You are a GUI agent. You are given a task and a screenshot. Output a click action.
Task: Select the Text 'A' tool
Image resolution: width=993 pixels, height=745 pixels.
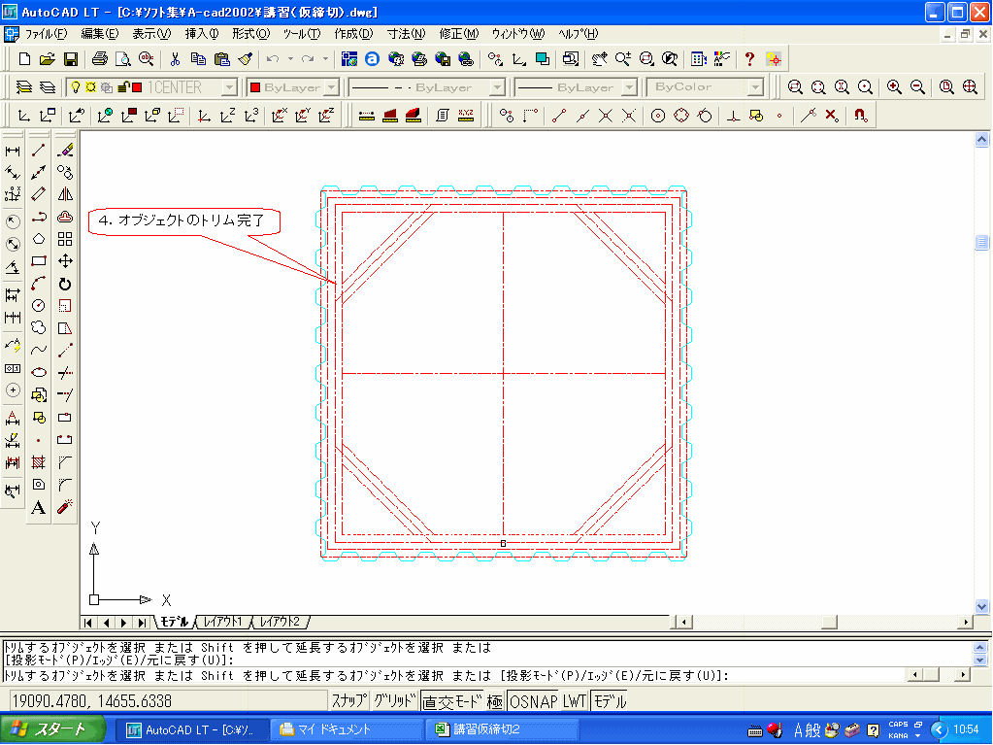pyautogui.click(x=39, y=507)
